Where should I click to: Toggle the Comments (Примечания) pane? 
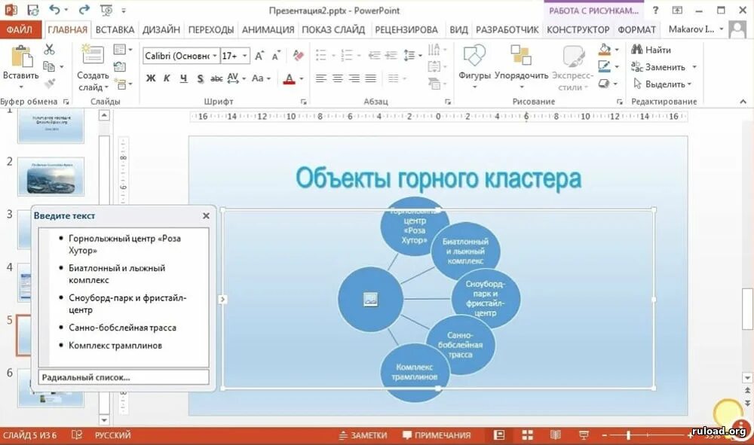click(x=437, y=435)
